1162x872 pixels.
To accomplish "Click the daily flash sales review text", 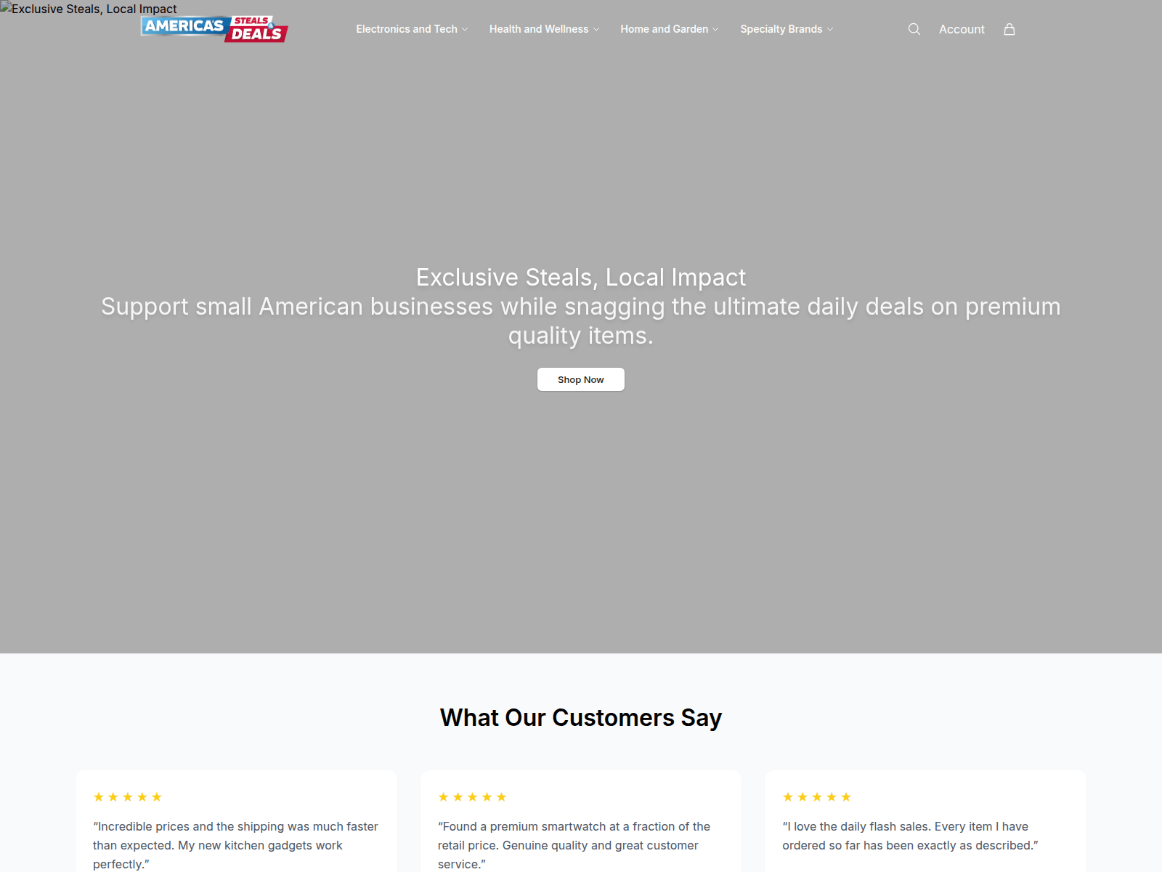I will [x=911, y=836].
